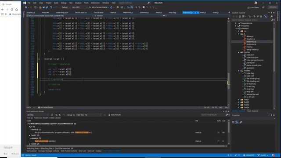The width and height of the screenshot is (281, 158).
Task: Select debug.js in Solution Explorer
Action: (x=250, y=36)
